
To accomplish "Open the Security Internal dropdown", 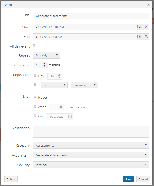I will pyautogui.click(x=91, y=165).
